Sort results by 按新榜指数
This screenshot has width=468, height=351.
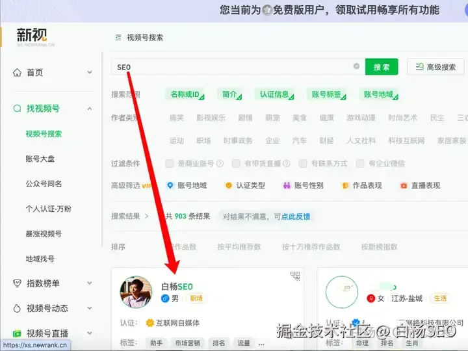click(x=380, y=247)
